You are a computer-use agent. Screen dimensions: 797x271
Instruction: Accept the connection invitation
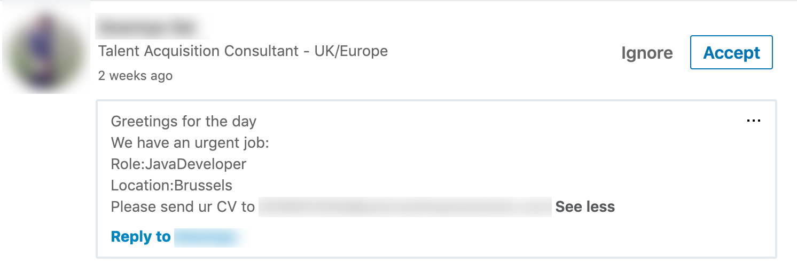tap(731, 52)
